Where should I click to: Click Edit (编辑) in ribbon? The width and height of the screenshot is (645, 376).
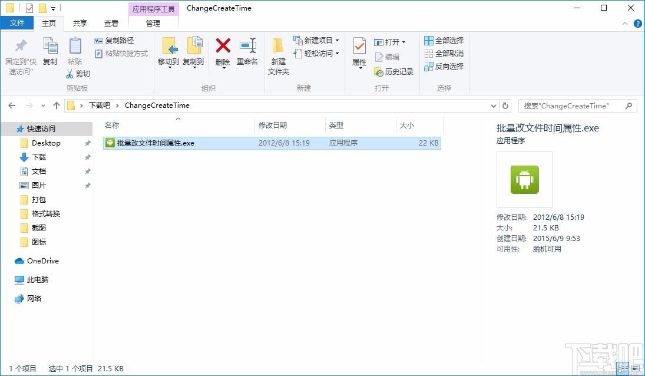coord(387,57)
